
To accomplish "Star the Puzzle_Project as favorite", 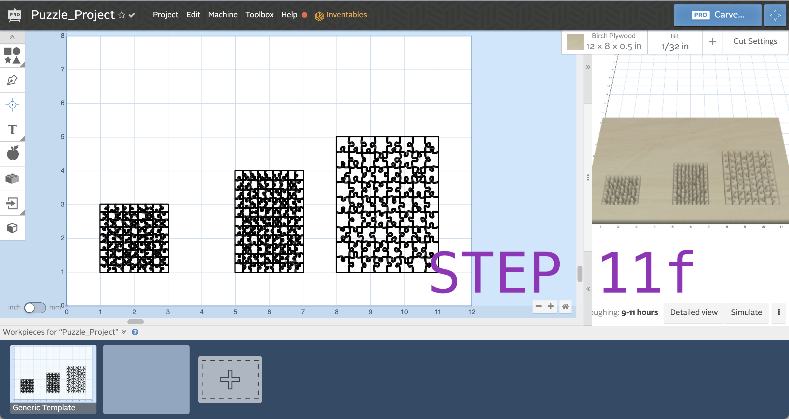I will pyautogui.click(x=122, y=15).
